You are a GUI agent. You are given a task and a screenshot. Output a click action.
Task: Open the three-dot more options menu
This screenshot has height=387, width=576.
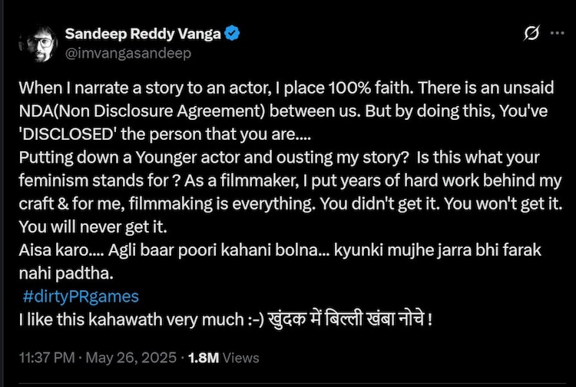click(x=557, y=34)
